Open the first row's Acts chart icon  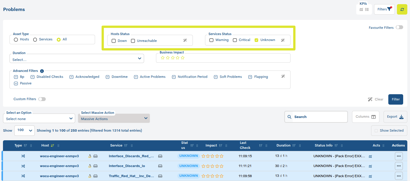[370, 156]
